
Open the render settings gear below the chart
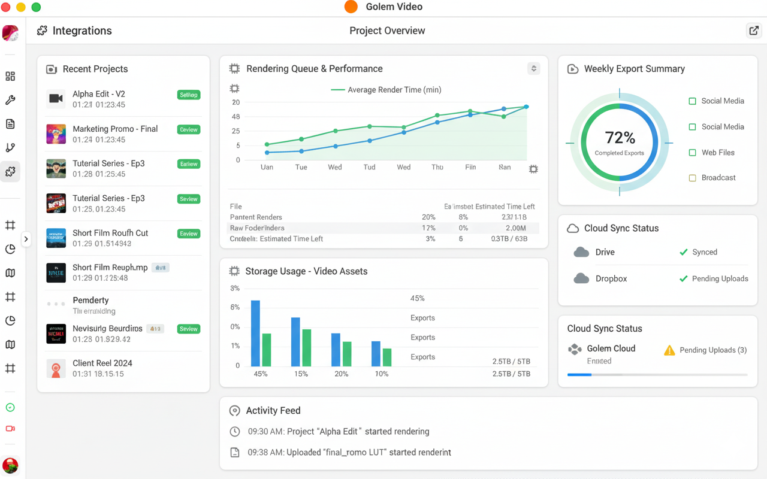pyautogui.click(x=533, y=169)
